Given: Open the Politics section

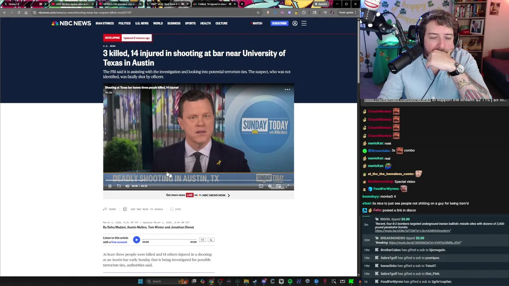Looking at the screenshot, I should [x=124, y=23].
